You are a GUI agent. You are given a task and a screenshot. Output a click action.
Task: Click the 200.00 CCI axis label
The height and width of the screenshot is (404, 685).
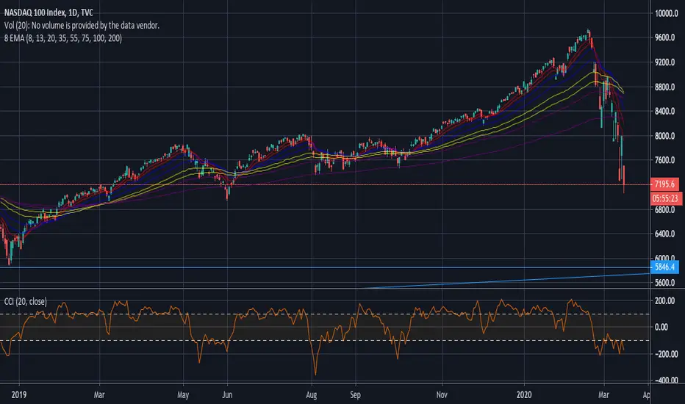click(x=665, y=300)
